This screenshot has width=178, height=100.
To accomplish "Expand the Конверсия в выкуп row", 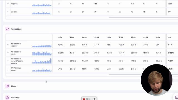I will point(8,61).
